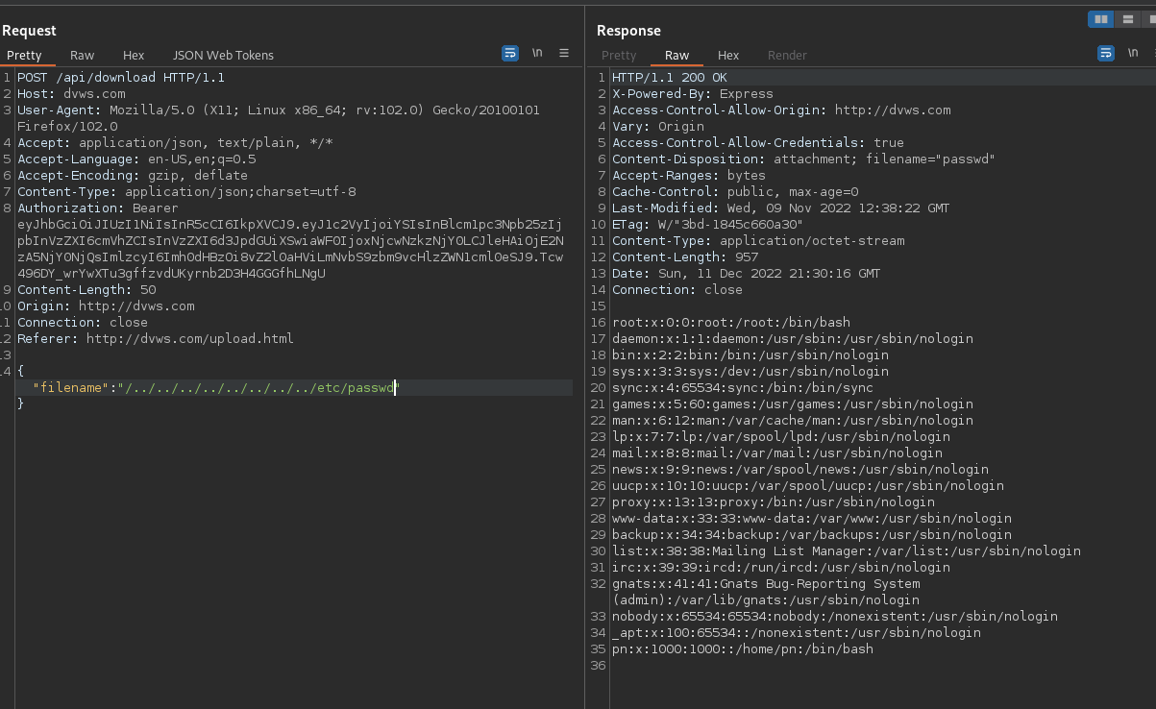Screen dimensions: 1156x709
Task: Click the Accept-Language en-US header line
Action: pyautogui.click(x=136, y=159)
